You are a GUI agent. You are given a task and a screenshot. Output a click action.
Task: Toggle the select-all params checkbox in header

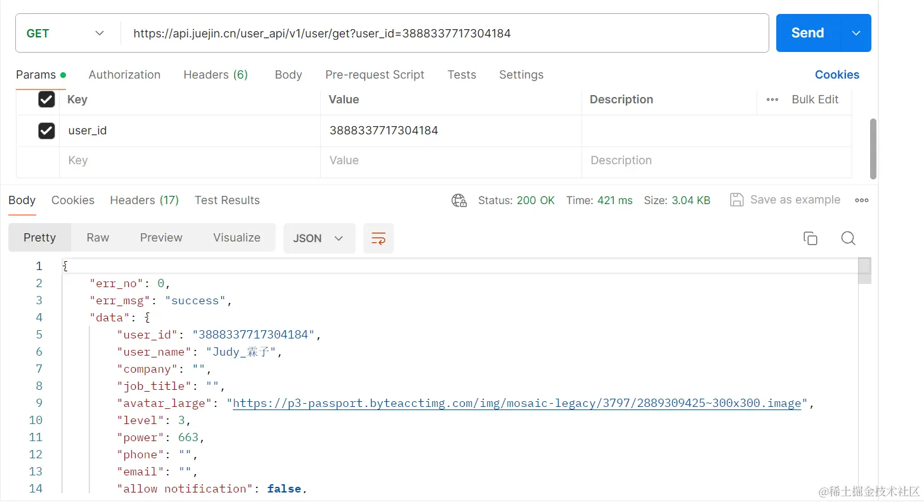click(x=46, y=100)
